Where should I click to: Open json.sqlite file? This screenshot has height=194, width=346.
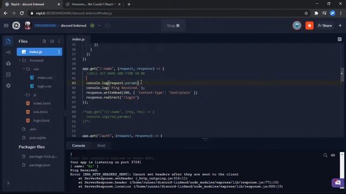click(x=37, y=138)
